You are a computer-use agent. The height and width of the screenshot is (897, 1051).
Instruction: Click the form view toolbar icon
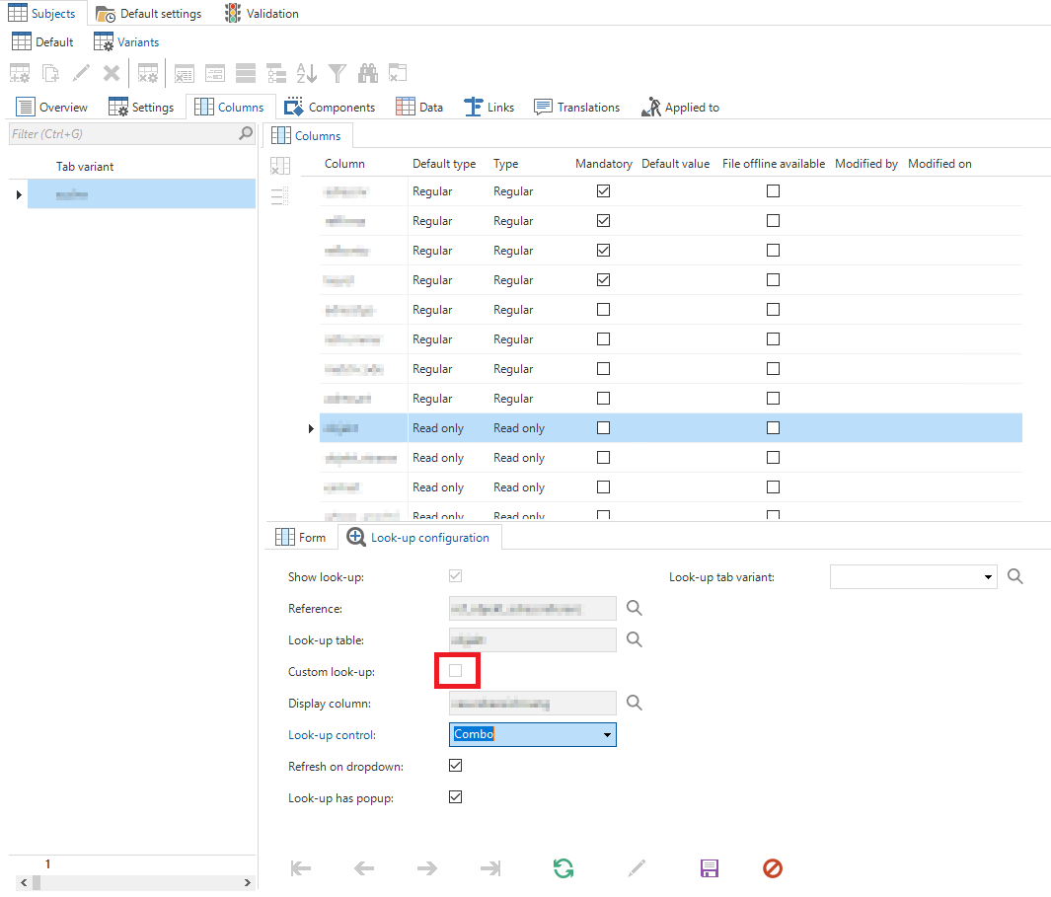(x=214, y=73)
